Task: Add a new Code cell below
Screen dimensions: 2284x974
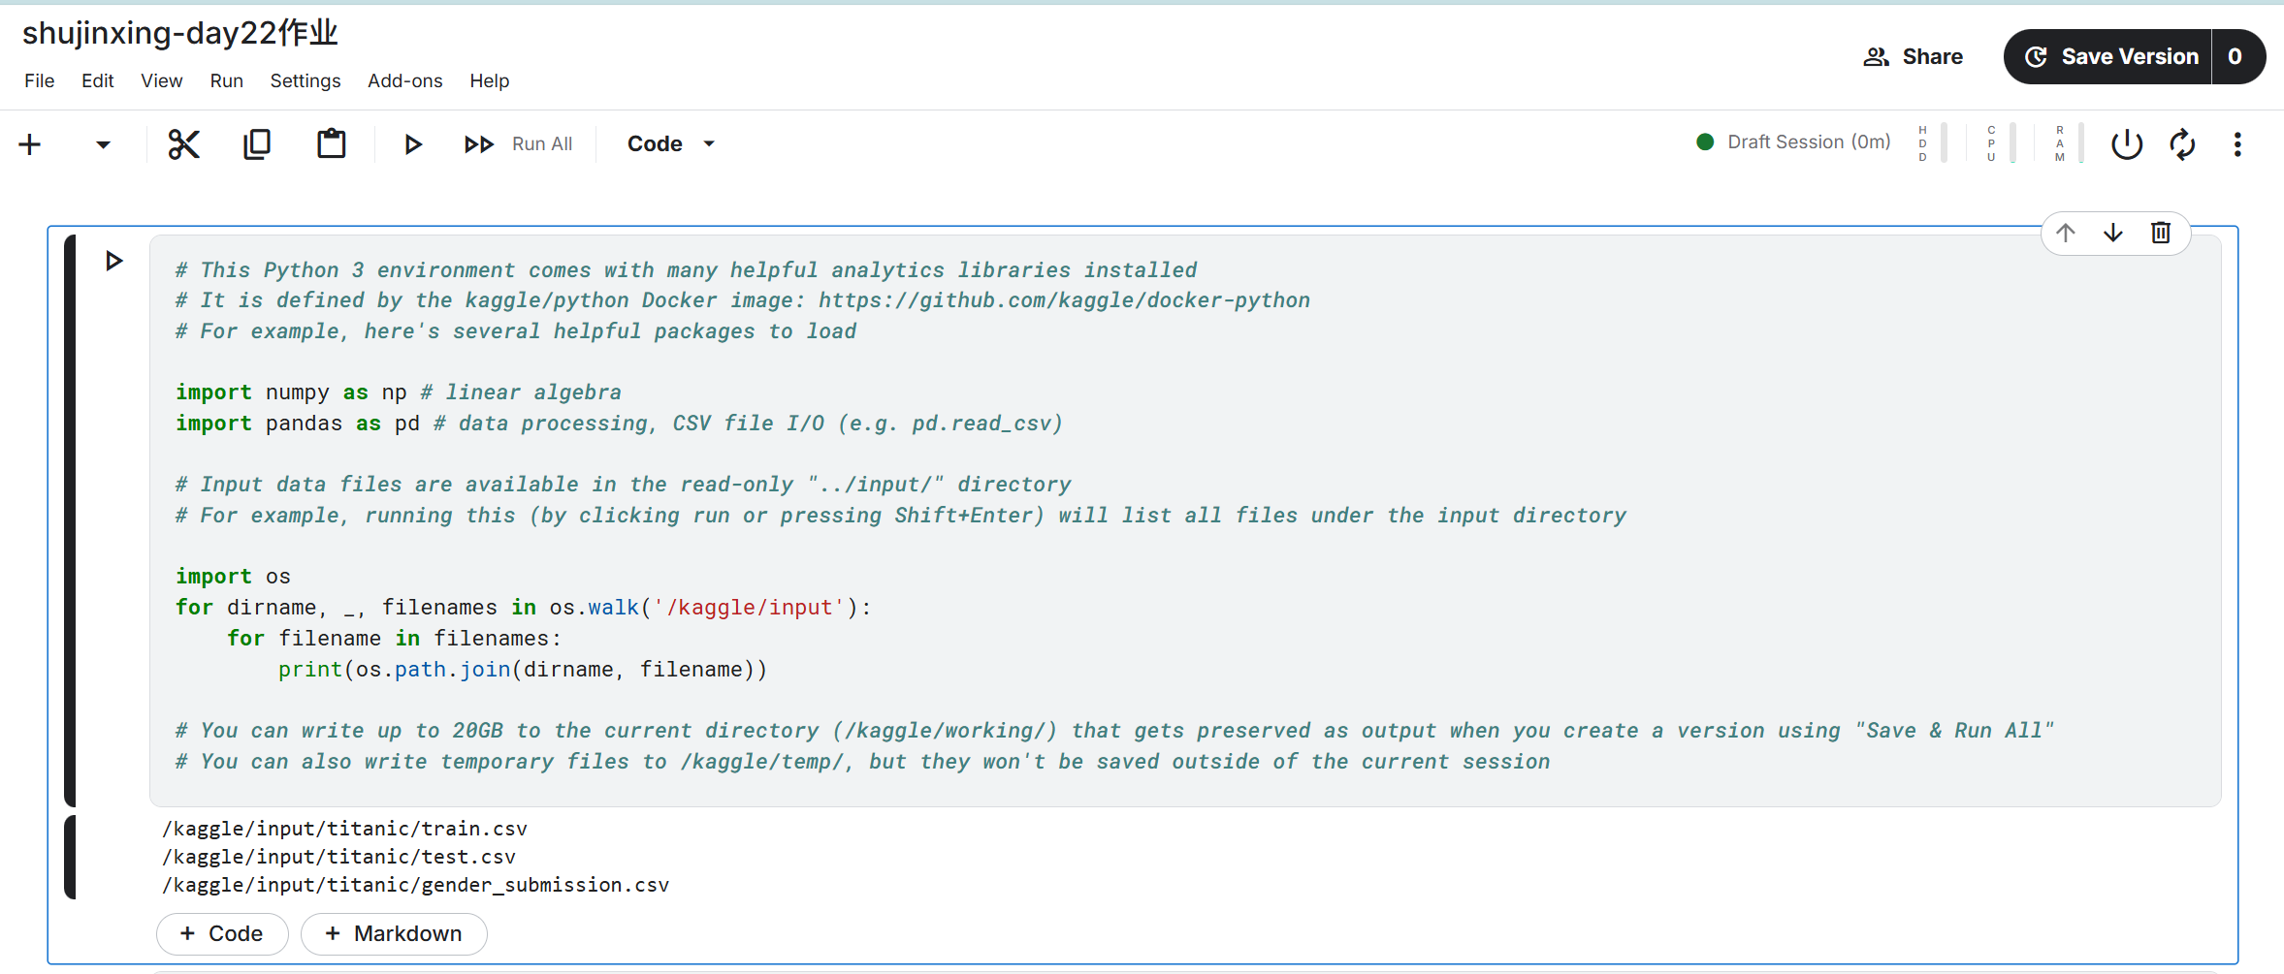Action: [222, 933]
